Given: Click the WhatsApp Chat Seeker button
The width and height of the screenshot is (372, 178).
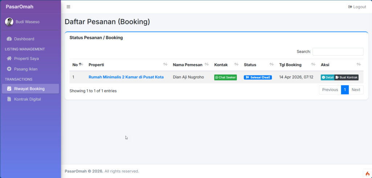Looking at the screenshot, I should click(x=225, y=77).
